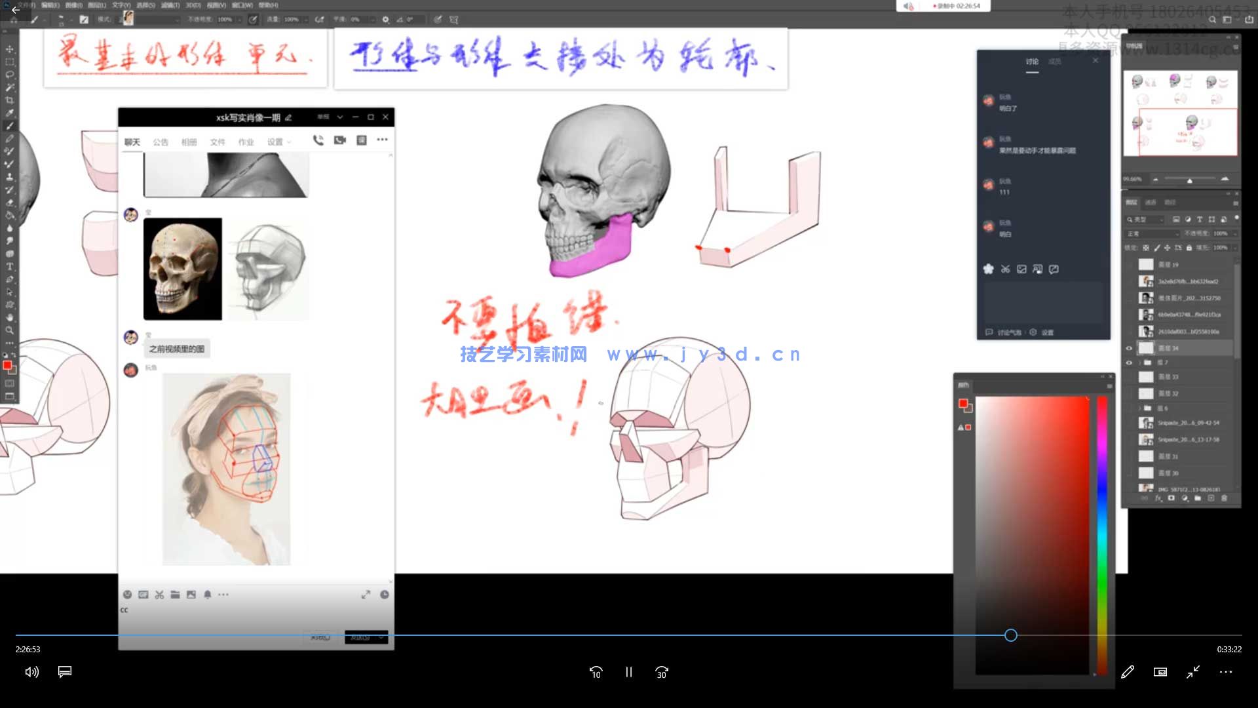Screen dimensions: 1258x708
Task: Click the 发送 button in the chat window
Action: [x=360, y=637]
